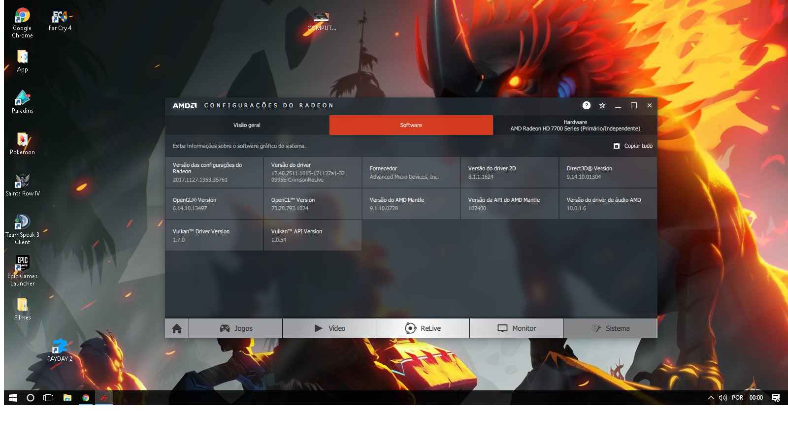
Task: Open Epic Games Launcher shortcut
Action: tap(22, 270)
